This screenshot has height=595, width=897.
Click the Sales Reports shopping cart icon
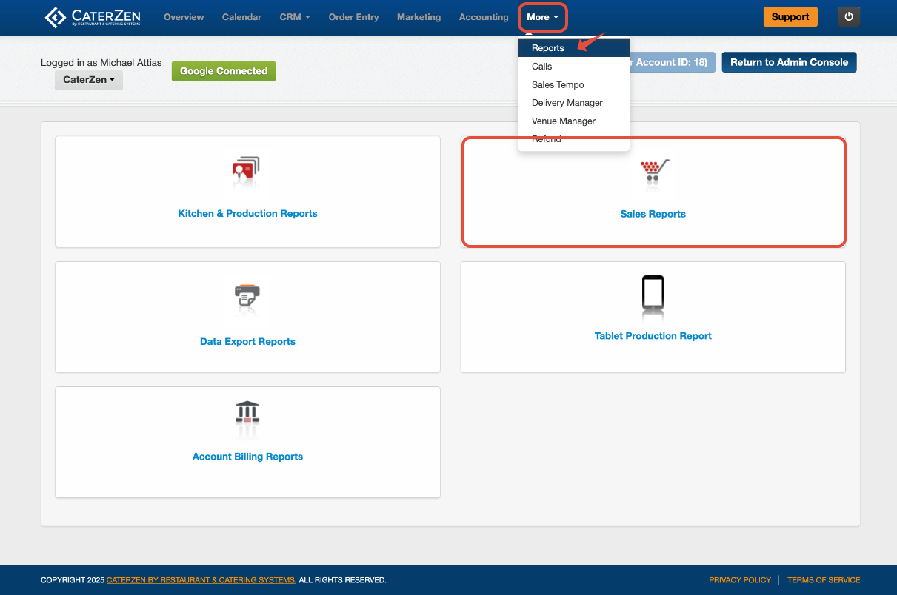[x=653, y=172]
